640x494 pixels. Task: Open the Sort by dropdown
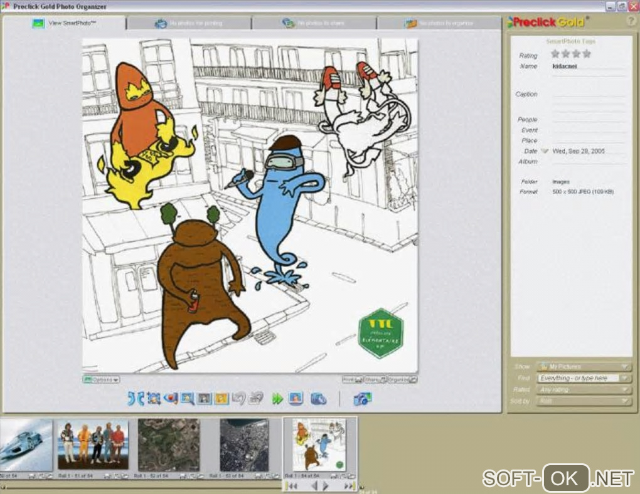[x=584, y=401]
